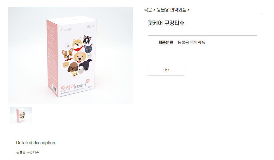The image size is (274, 160).
Task: Click the 국문 breadcrumb link
Action: [x=148, y=10]
